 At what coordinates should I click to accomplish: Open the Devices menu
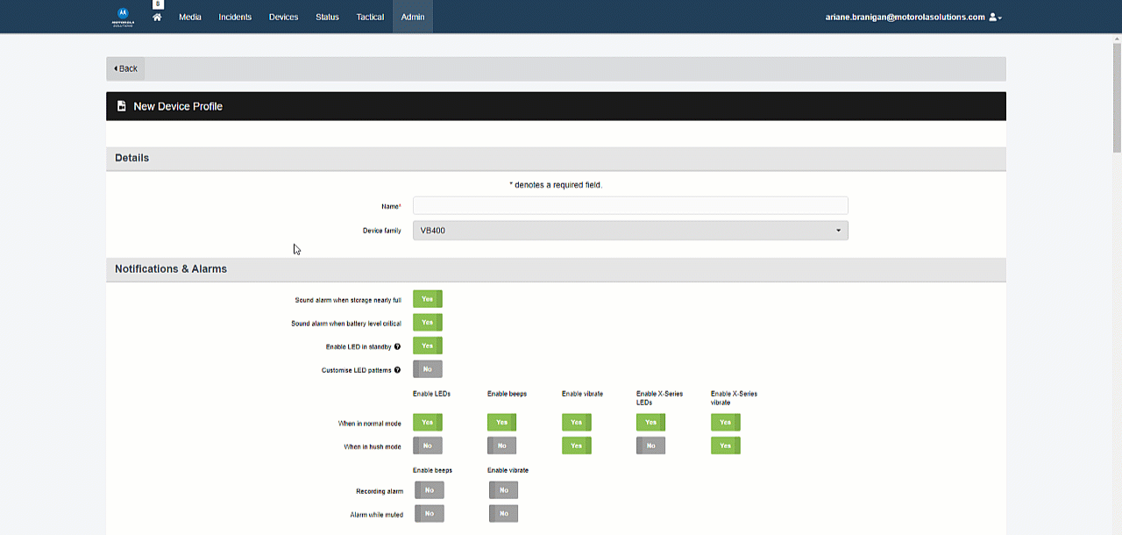283,17
